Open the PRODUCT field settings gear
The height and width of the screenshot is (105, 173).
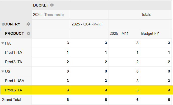(x=28, y=33)
